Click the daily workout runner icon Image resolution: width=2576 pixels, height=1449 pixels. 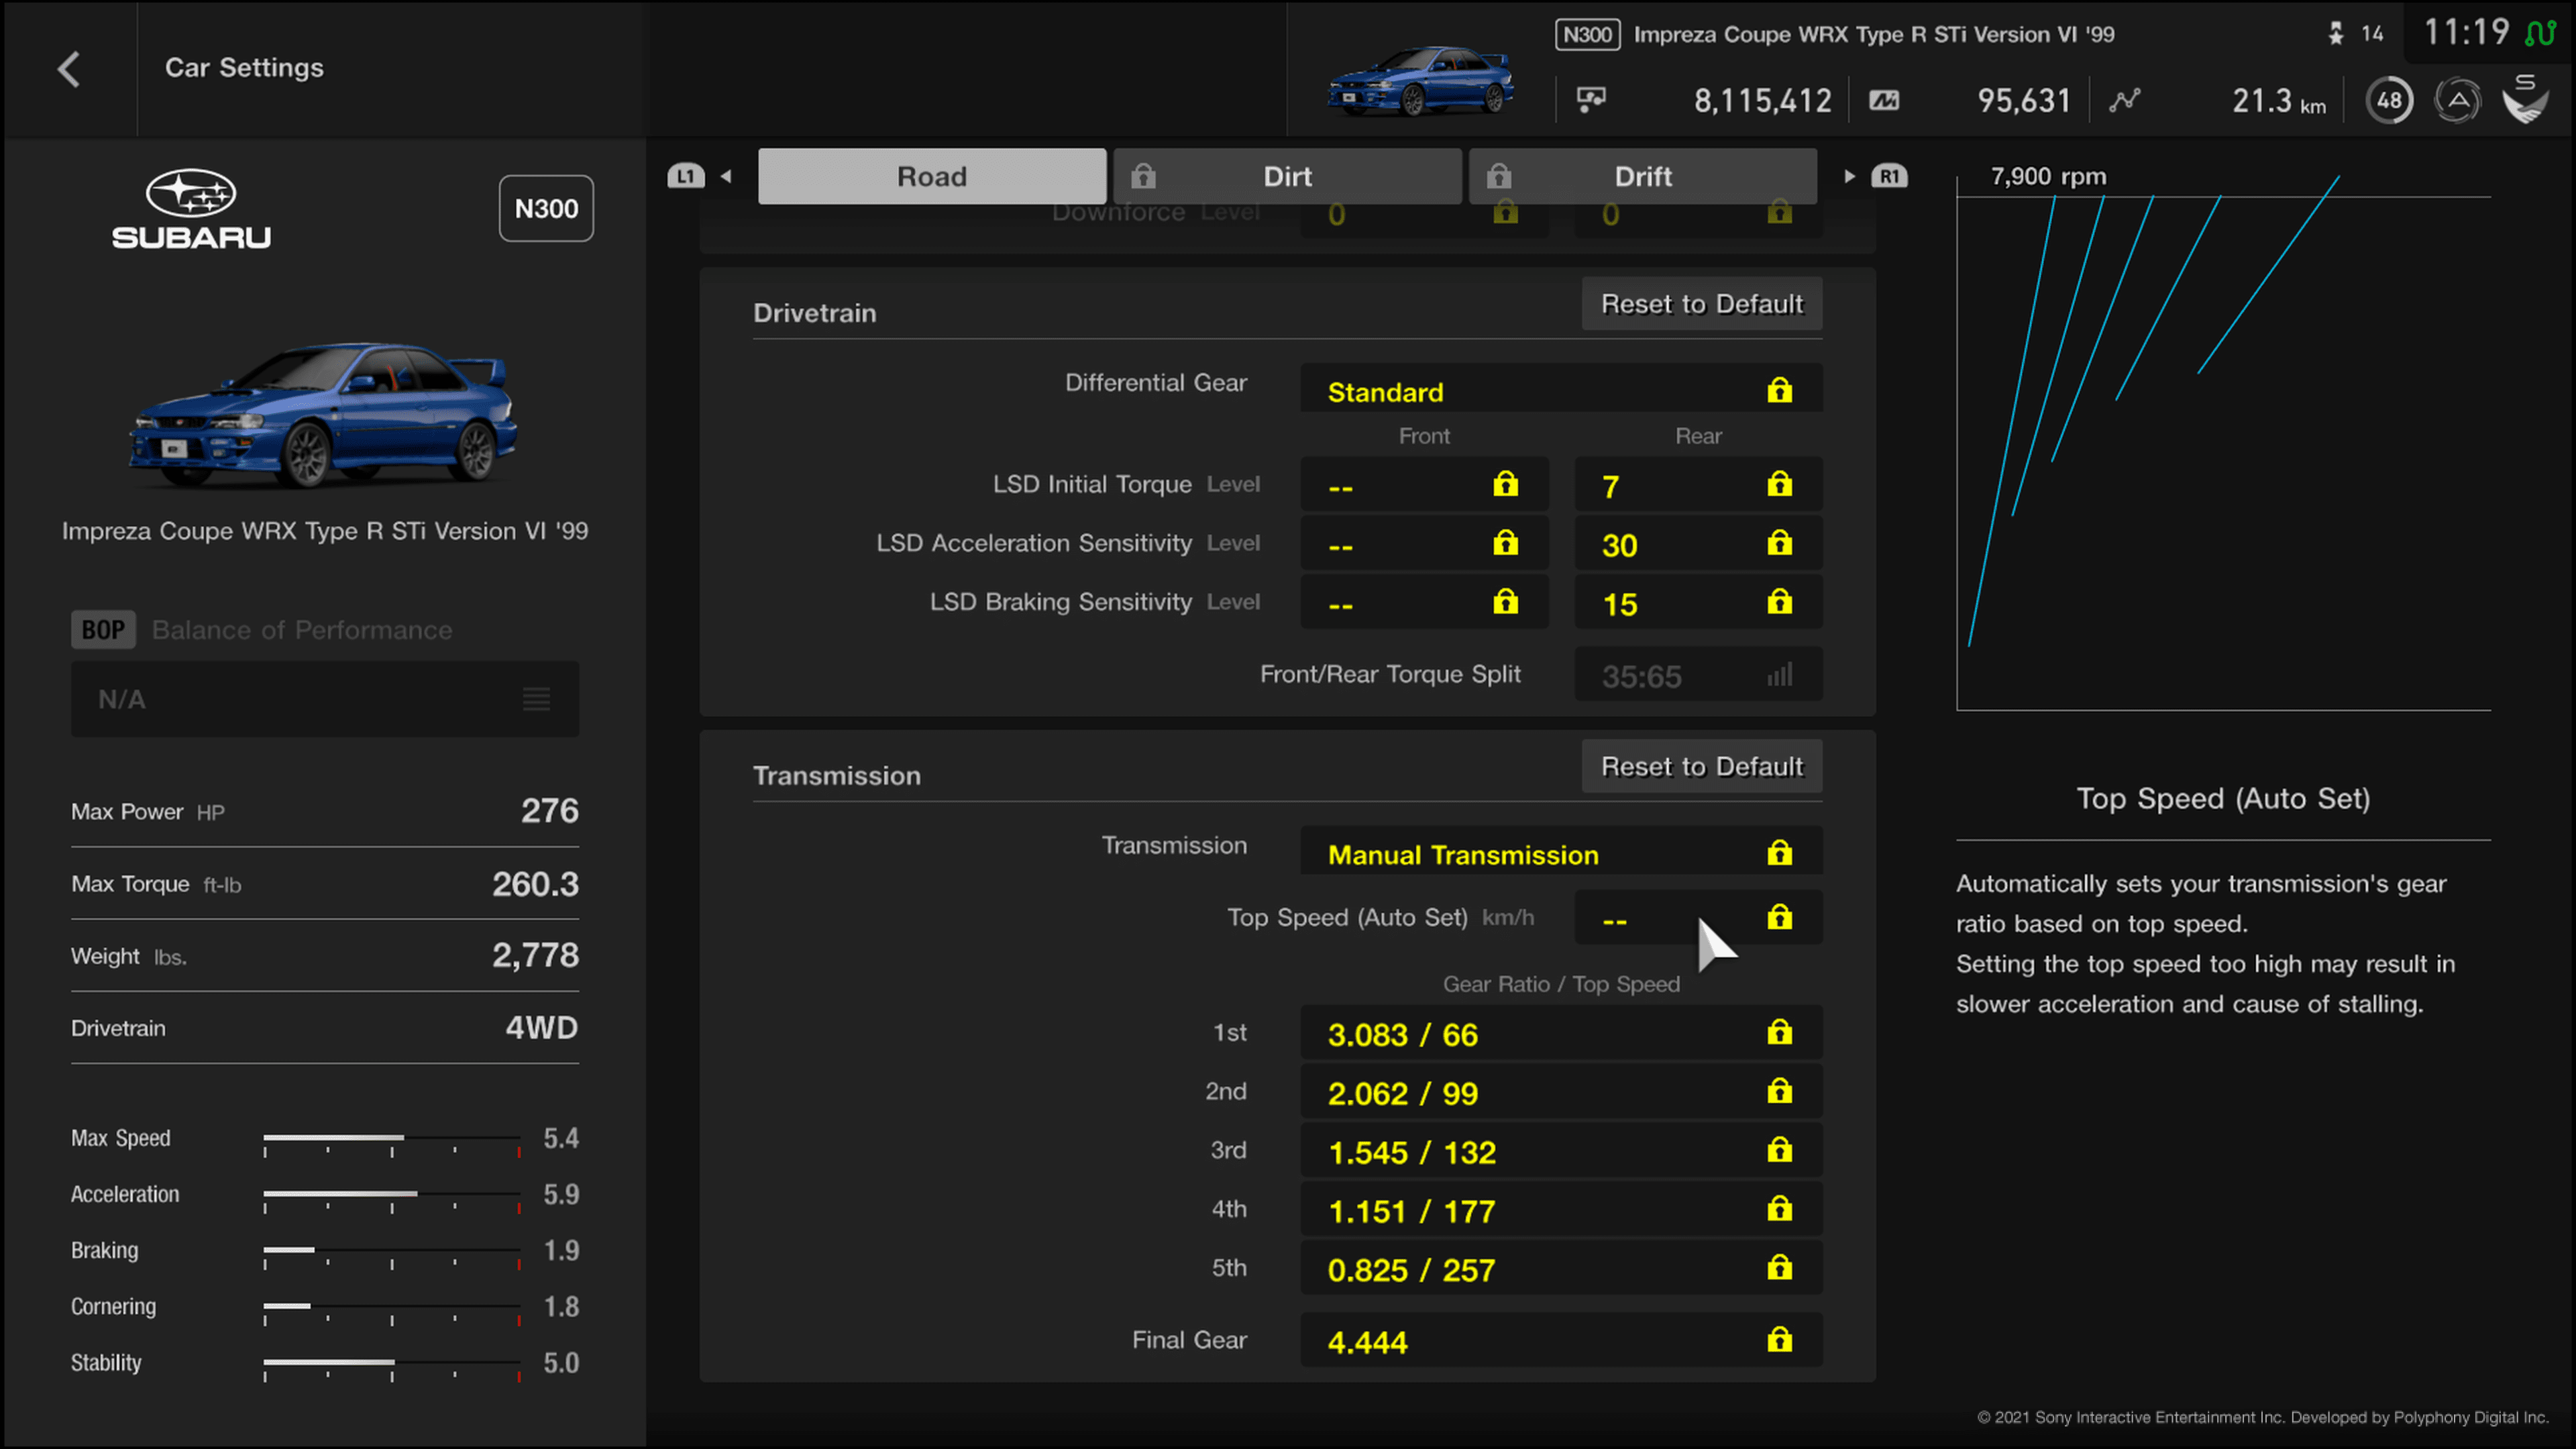pyautogui.click(x=2336, y=33)
